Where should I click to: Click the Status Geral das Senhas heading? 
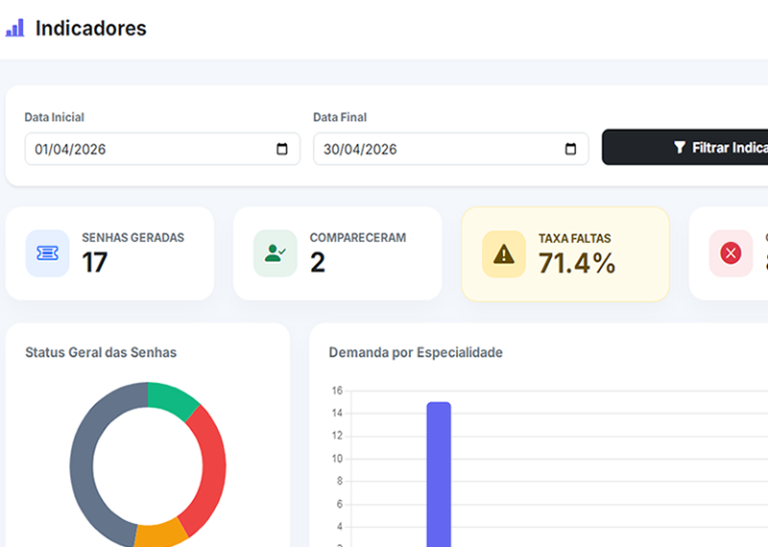click(101, 352)
